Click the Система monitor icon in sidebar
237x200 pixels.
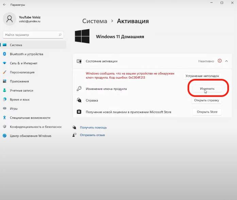tap(5, 45)
